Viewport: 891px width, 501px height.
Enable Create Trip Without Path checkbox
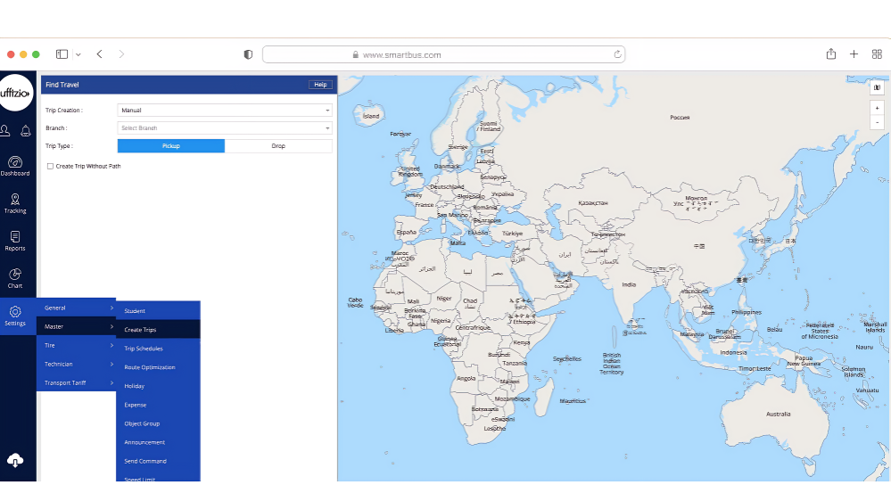click(x=50, y=166)
